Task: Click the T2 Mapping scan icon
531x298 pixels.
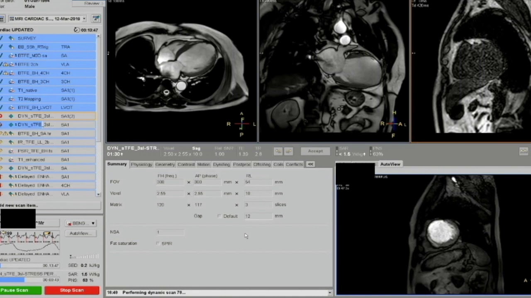Action: [11, 99]
